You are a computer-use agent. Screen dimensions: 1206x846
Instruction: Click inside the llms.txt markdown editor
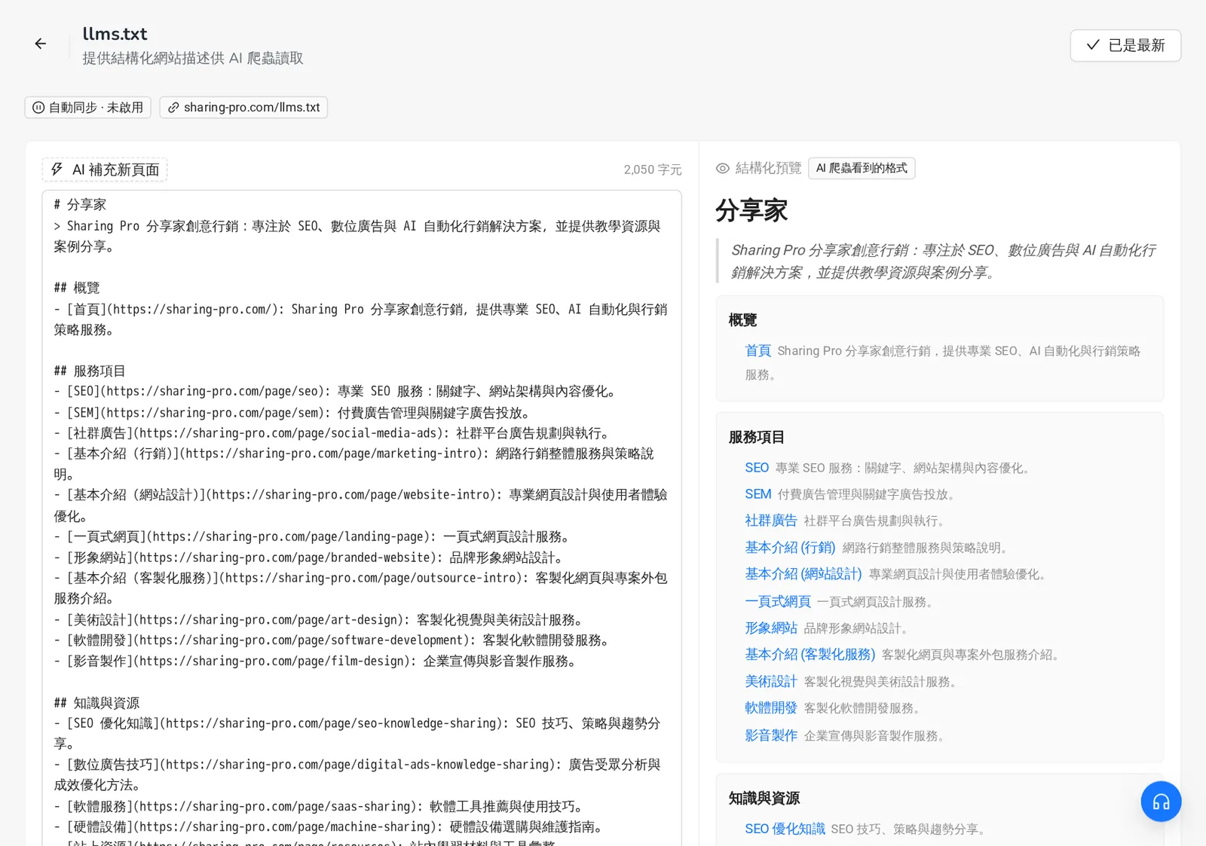pyautogui.click(x=362, y=518)
